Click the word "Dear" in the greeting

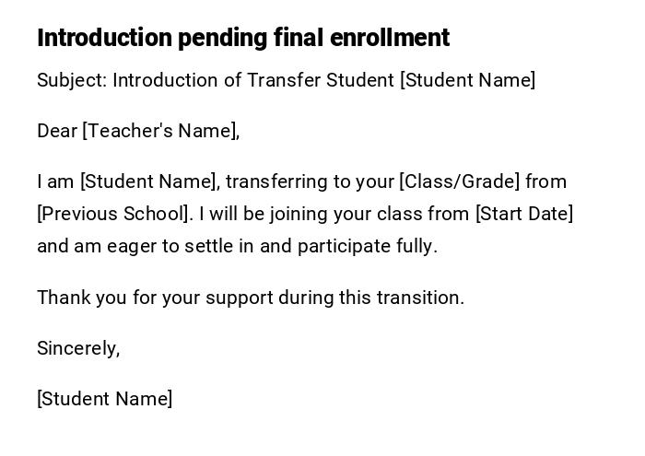pyautogui.click(x=57, y=131)
